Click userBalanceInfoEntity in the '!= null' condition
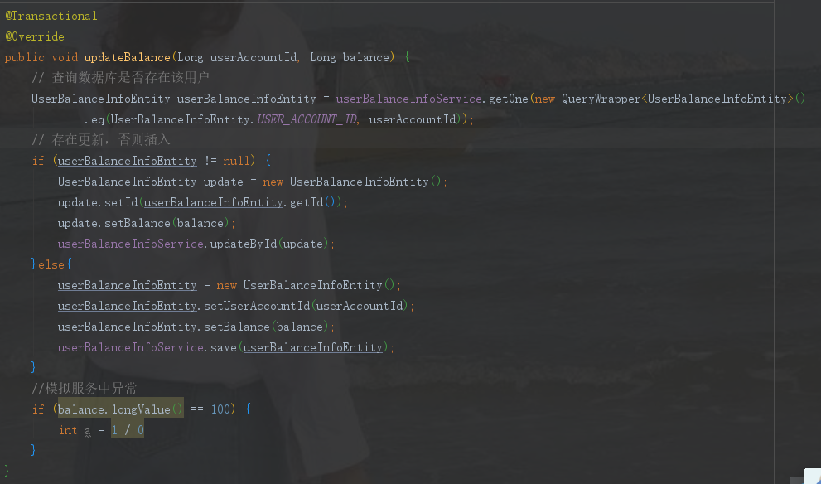Viewport: 821px width, 484px height. [128, 162]
